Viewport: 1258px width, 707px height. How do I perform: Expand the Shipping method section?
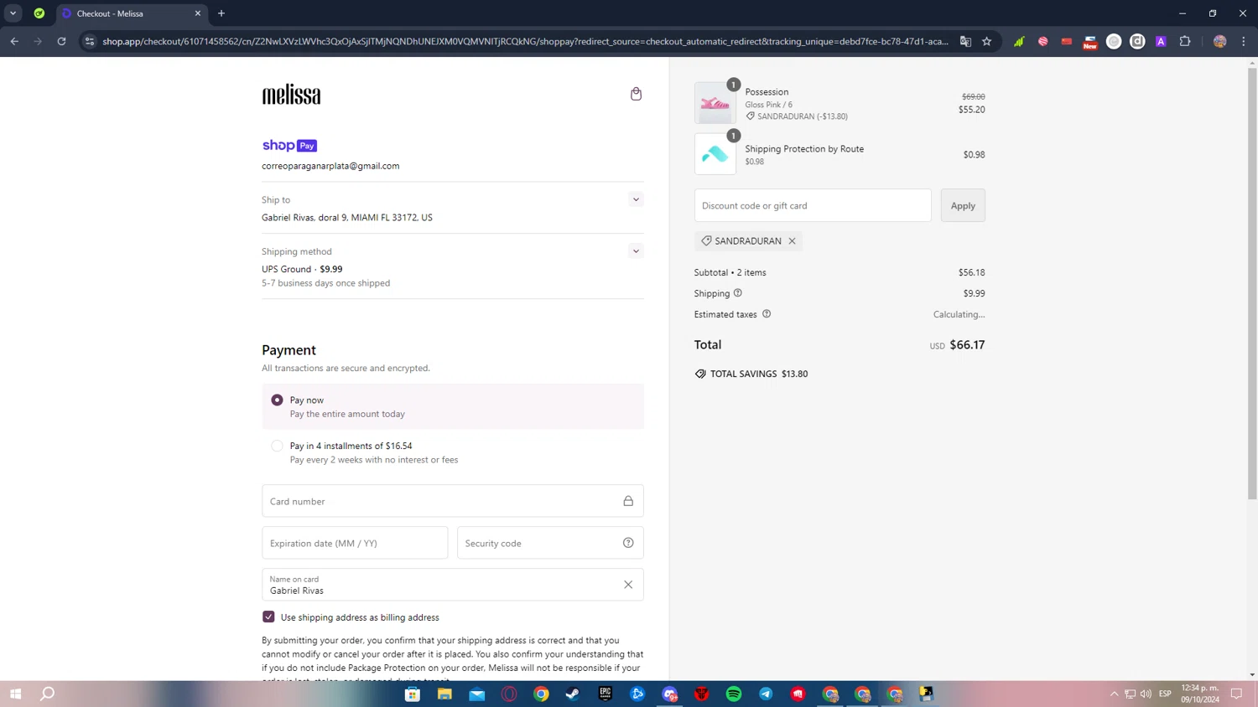pos(636,251)
